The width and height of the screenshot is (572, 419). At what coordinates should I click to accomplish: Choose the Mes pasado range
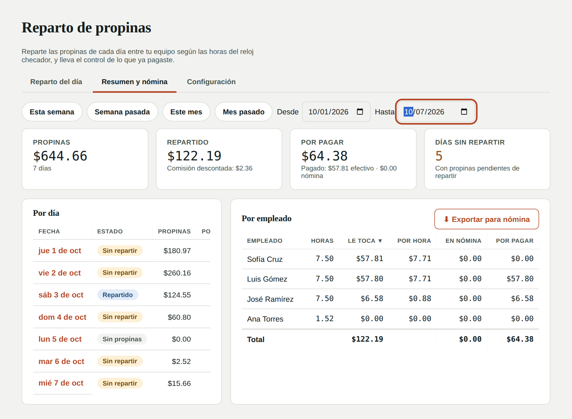(244, 112)
